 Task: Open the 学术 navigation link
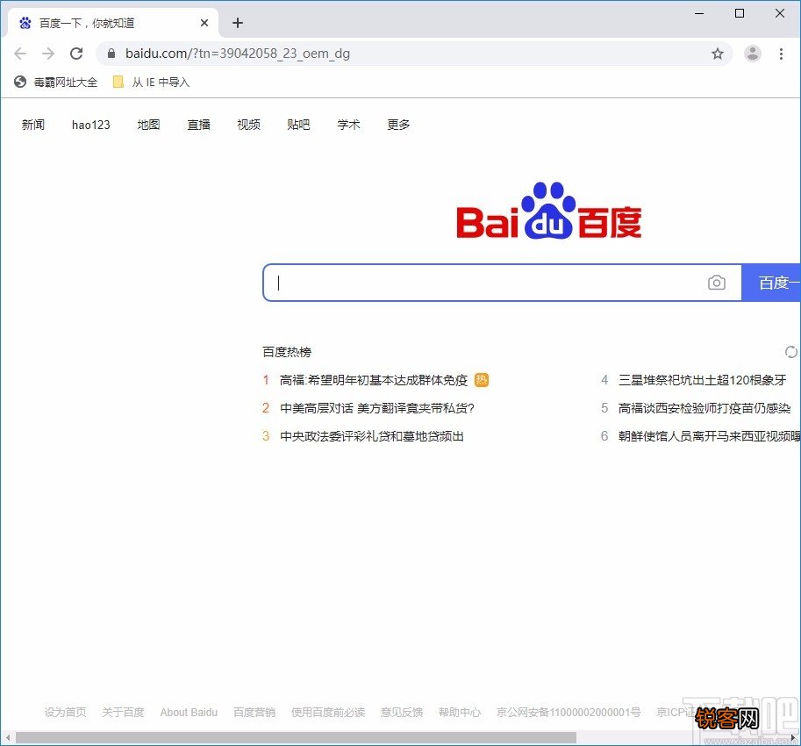tap(349, 125)
